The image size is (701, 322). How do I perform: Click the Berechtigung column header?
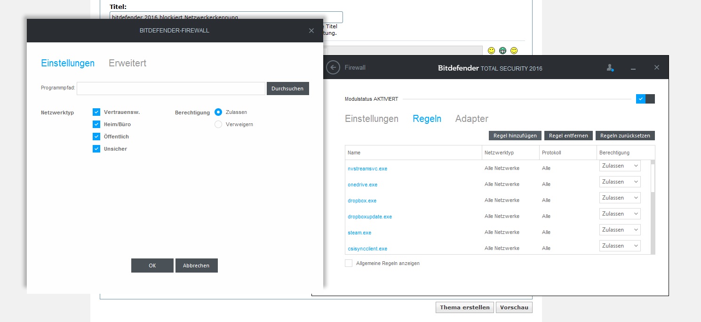click(x=626, y=153)
